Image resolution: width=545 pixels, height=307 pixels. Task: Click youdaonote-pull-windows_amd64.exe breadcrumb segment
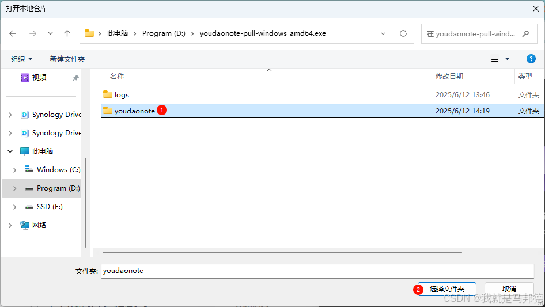[263, 33]
